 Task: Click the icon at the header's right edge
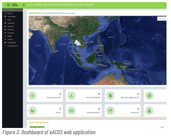pyautogui.click(x=165, y=5)
